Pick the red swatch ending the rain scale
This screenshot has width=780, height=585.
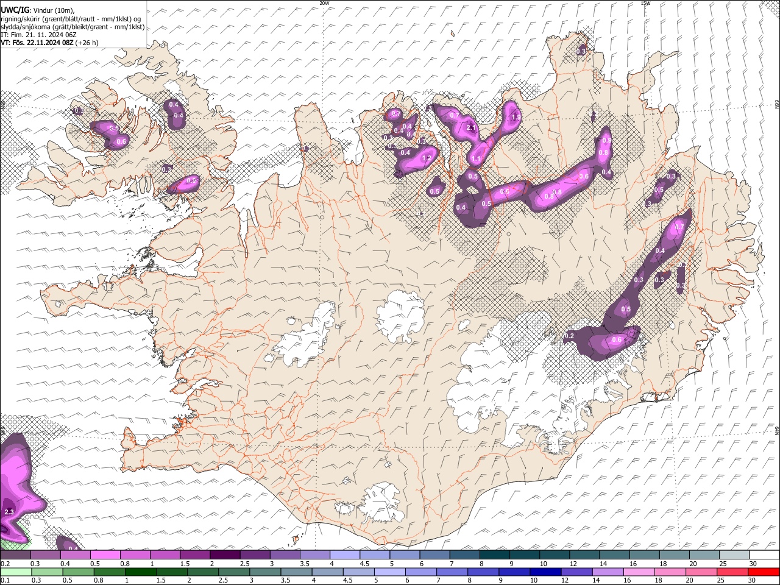764,572
